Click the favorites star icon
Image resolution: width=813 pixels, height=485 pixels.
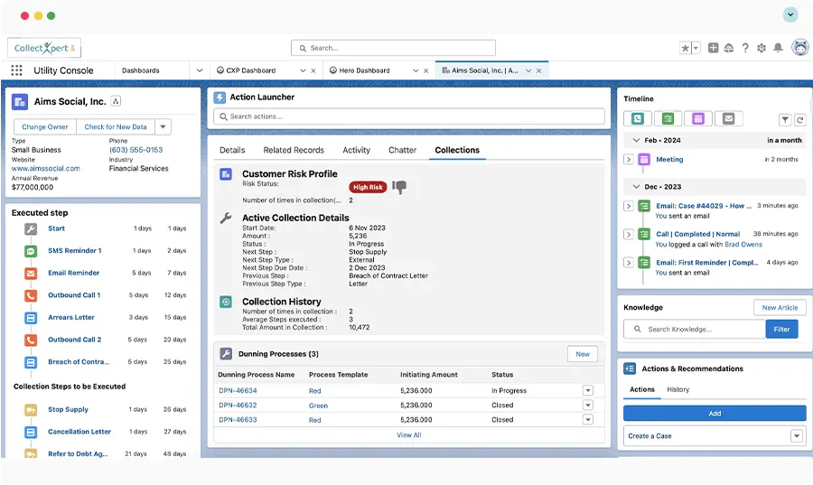(685, 48)
